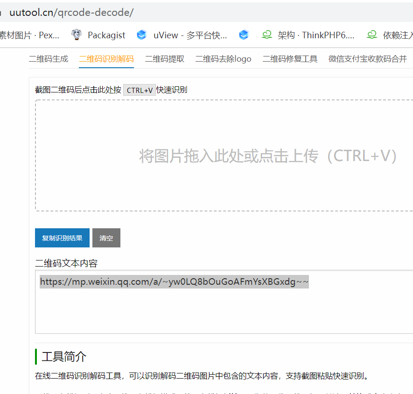Image resolution: width=413 pixels, height=394 pixels.
Task: Open the 二维码修复工具 tab
Action: coord(290,59)
